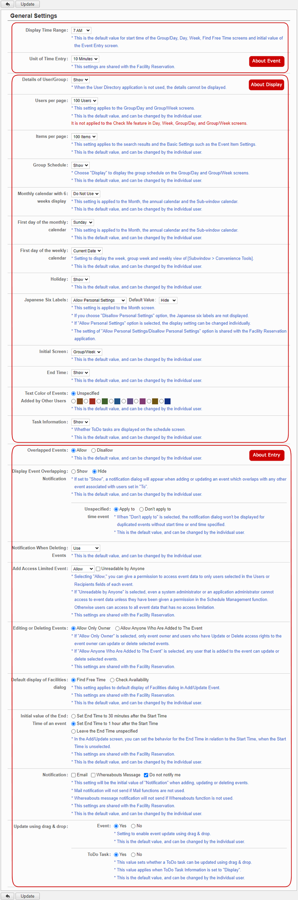
Task: Set End Time to 1 hour option
Action: point(74,724)
